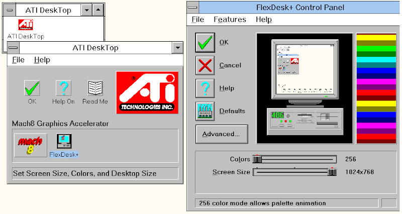Click the '1024x768' screen size value
The image size is (402, 214).
[359, 172]
